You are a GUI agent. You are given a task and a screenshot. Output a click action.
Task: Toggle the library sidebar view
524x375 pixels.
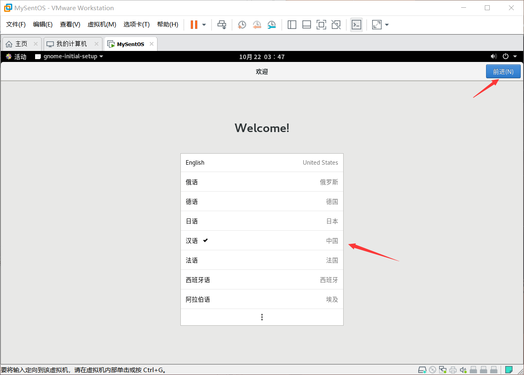tap(292, 25)
